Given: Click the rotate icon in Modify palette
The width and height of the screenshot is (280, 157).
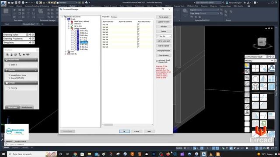Looking at the screenshot, I should (x=255, y=79).
